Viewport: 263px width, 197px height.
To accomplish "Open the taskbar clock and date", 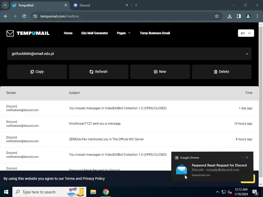I will click(x=241, y=192).
